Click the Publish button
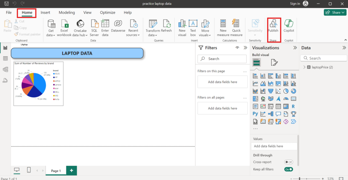The height and width of the screenshot is (180, 348). (273, 26)
